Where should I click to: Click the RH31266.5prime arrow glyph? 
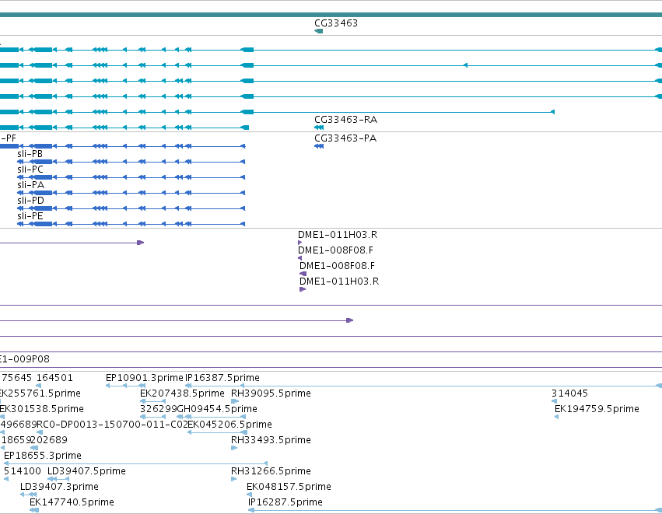pyautogui.click(x=234, y=479)
